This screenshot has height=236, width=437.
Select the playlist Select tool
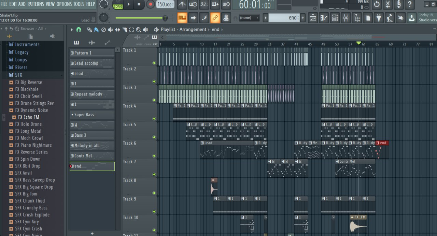132,30
